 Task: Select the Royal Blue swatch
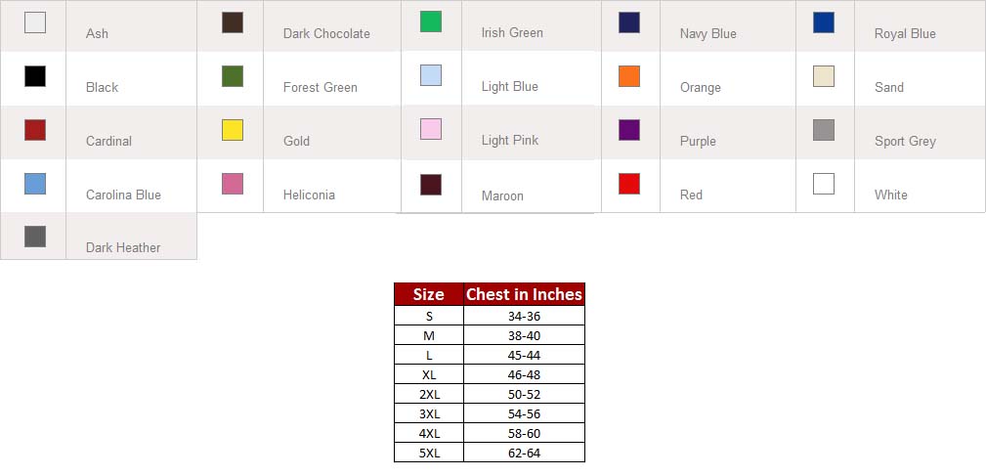(824, 22)
